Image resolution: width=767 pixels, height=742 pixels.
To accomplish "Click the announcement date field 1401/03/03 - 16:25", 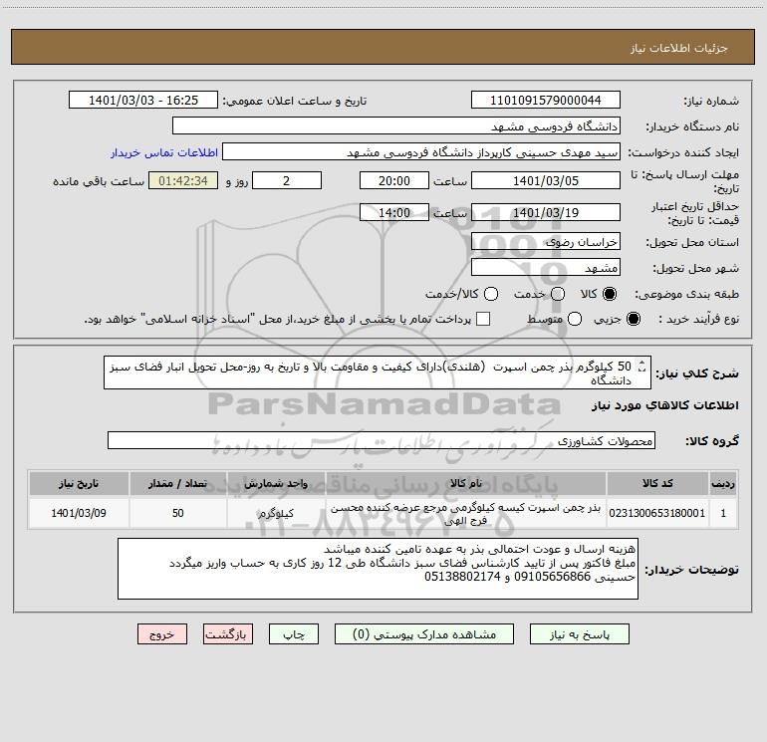I will 143,101.
